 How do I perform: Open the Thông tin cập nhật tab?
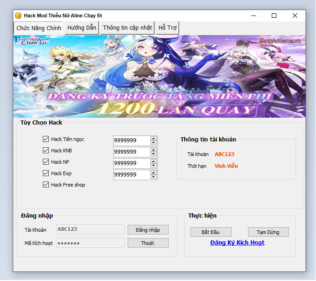[x=127, y=28]
